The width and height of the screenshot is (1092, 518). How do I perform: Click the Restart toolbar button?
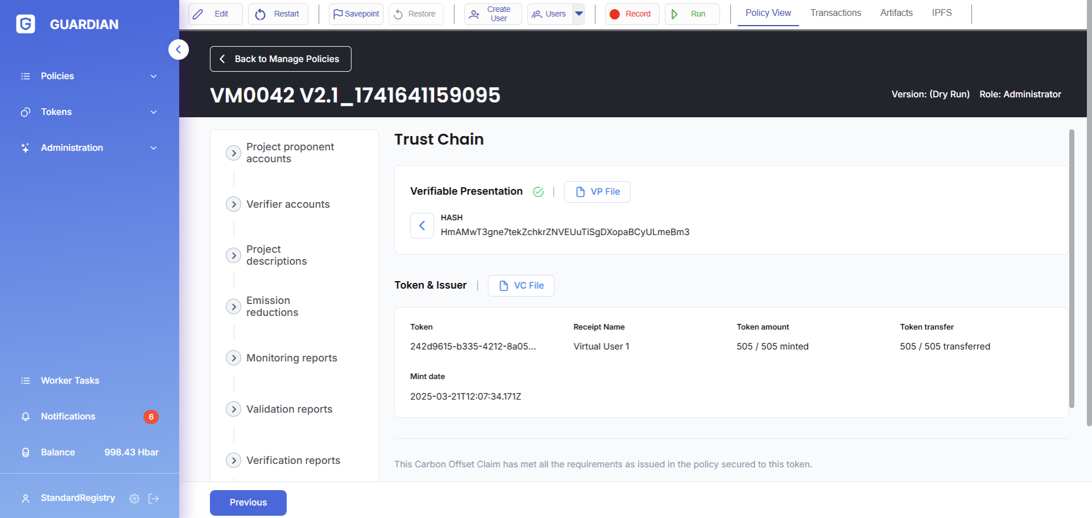[x=278, y=14]
